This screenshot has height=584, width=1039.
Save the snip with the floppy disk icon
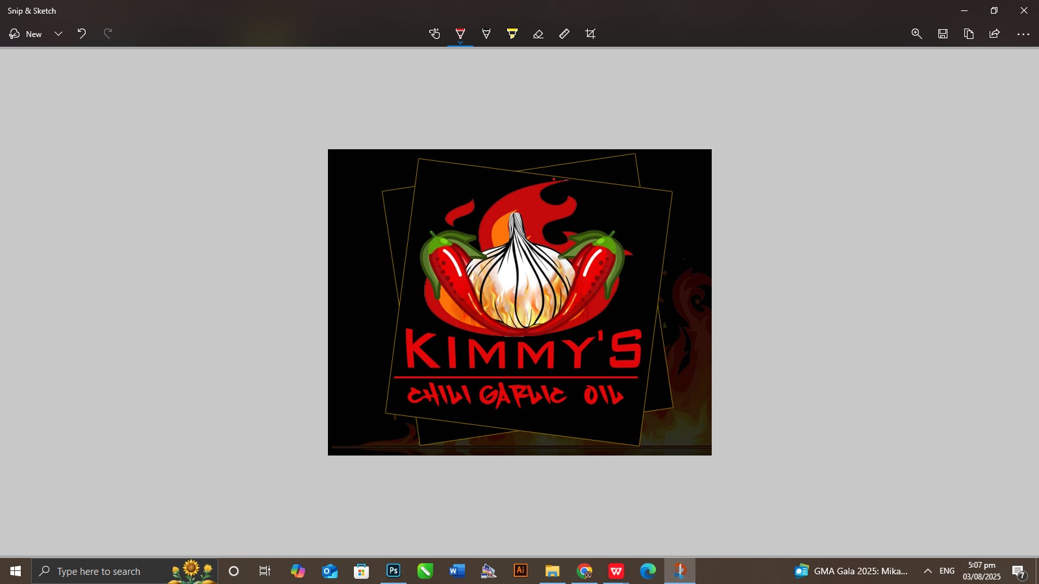943,34
